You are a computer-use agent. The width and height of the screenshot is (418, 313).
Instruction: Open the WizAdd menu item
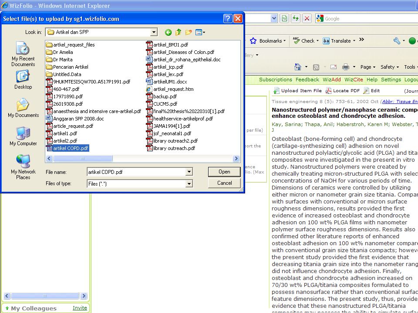pos(332,80)
